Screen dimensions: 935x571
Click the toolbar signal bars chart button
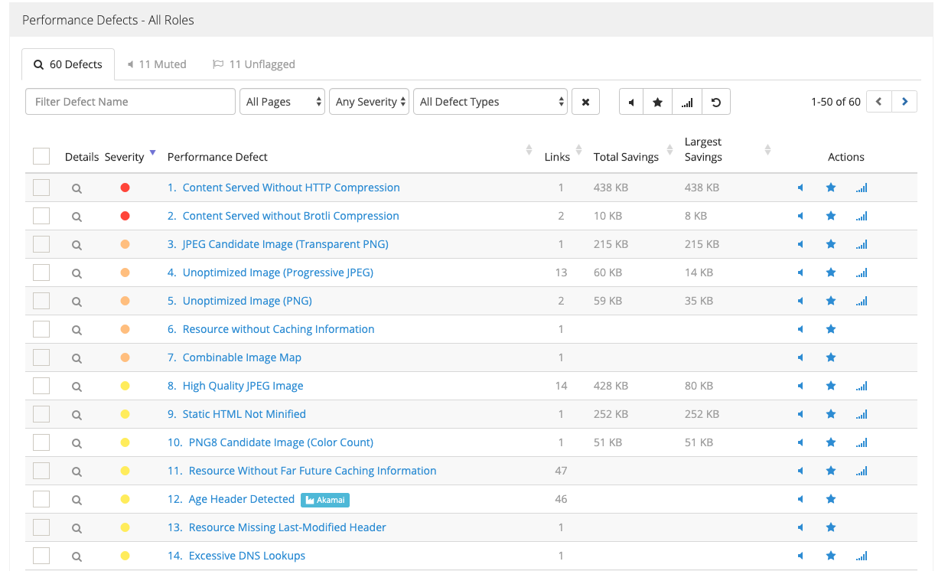coord(687,102)
